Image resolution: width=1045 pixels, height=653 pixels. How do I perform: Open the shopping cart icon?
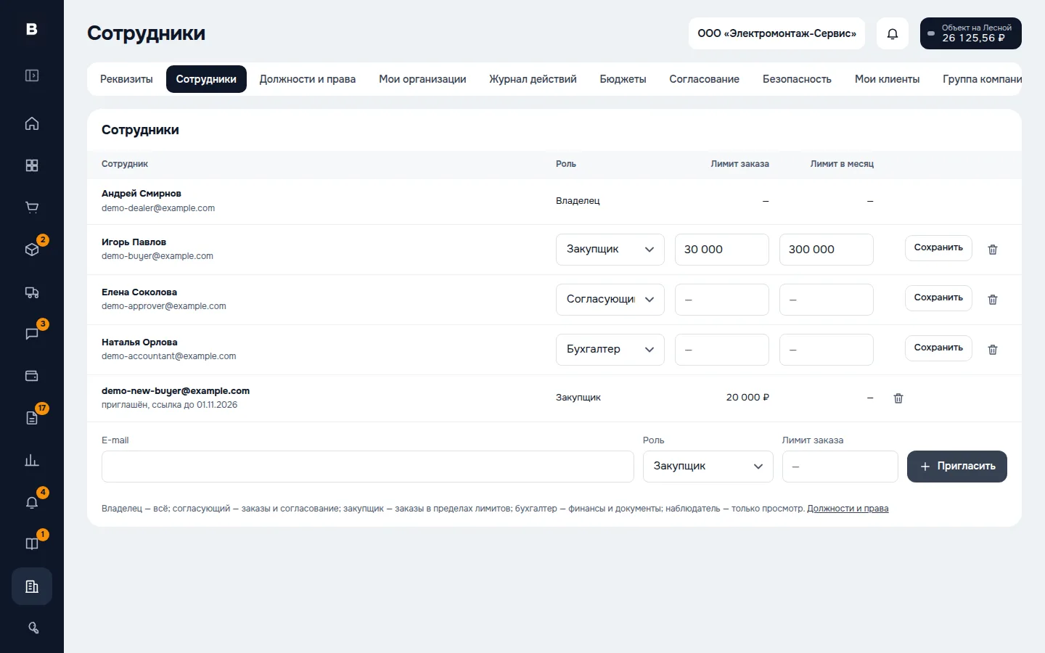tap(32, 208)
